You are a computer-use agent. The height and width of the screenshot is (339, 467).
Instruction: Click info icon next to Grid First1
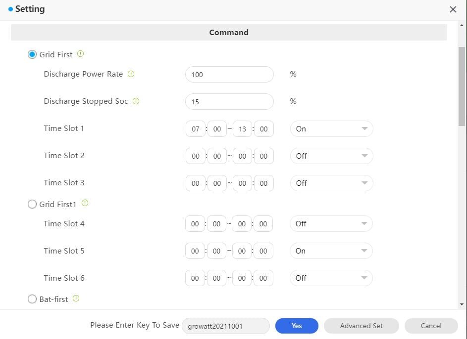[x=85, y=203]
